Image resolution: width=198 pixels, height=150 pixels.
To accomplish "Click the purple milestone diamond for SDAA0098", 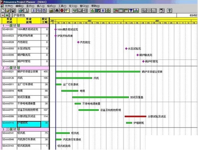I will pos(143,61).
